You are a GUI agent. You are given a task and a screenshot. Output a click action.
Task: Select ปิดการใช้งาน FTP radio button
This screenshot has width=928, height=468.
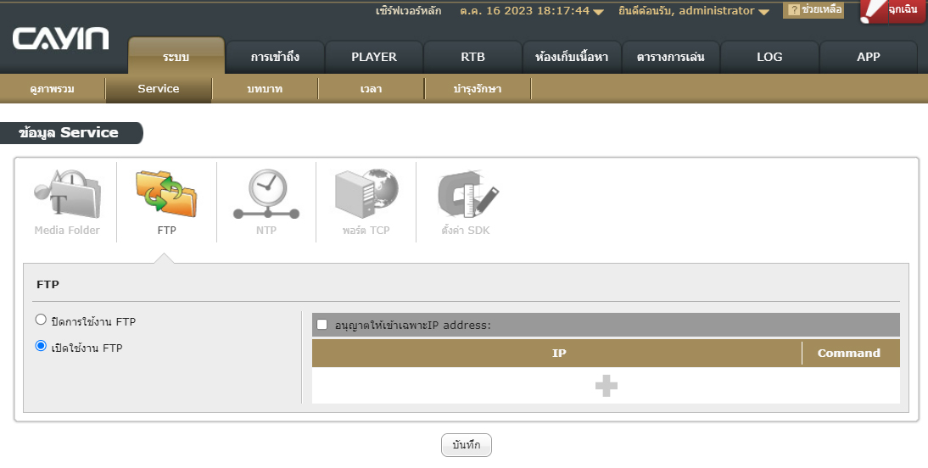pos(41,320)
